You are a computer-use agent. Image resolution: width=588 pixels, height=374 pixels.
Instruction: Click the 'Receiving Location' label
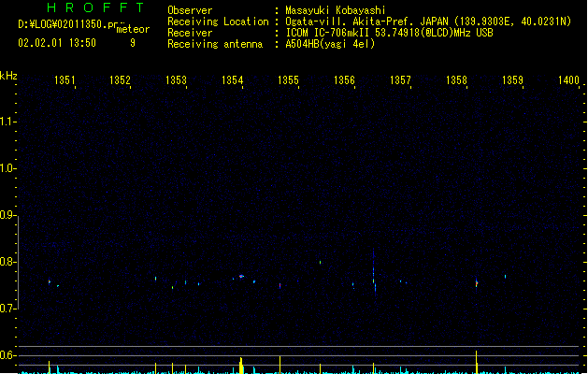tap(218, 22)
